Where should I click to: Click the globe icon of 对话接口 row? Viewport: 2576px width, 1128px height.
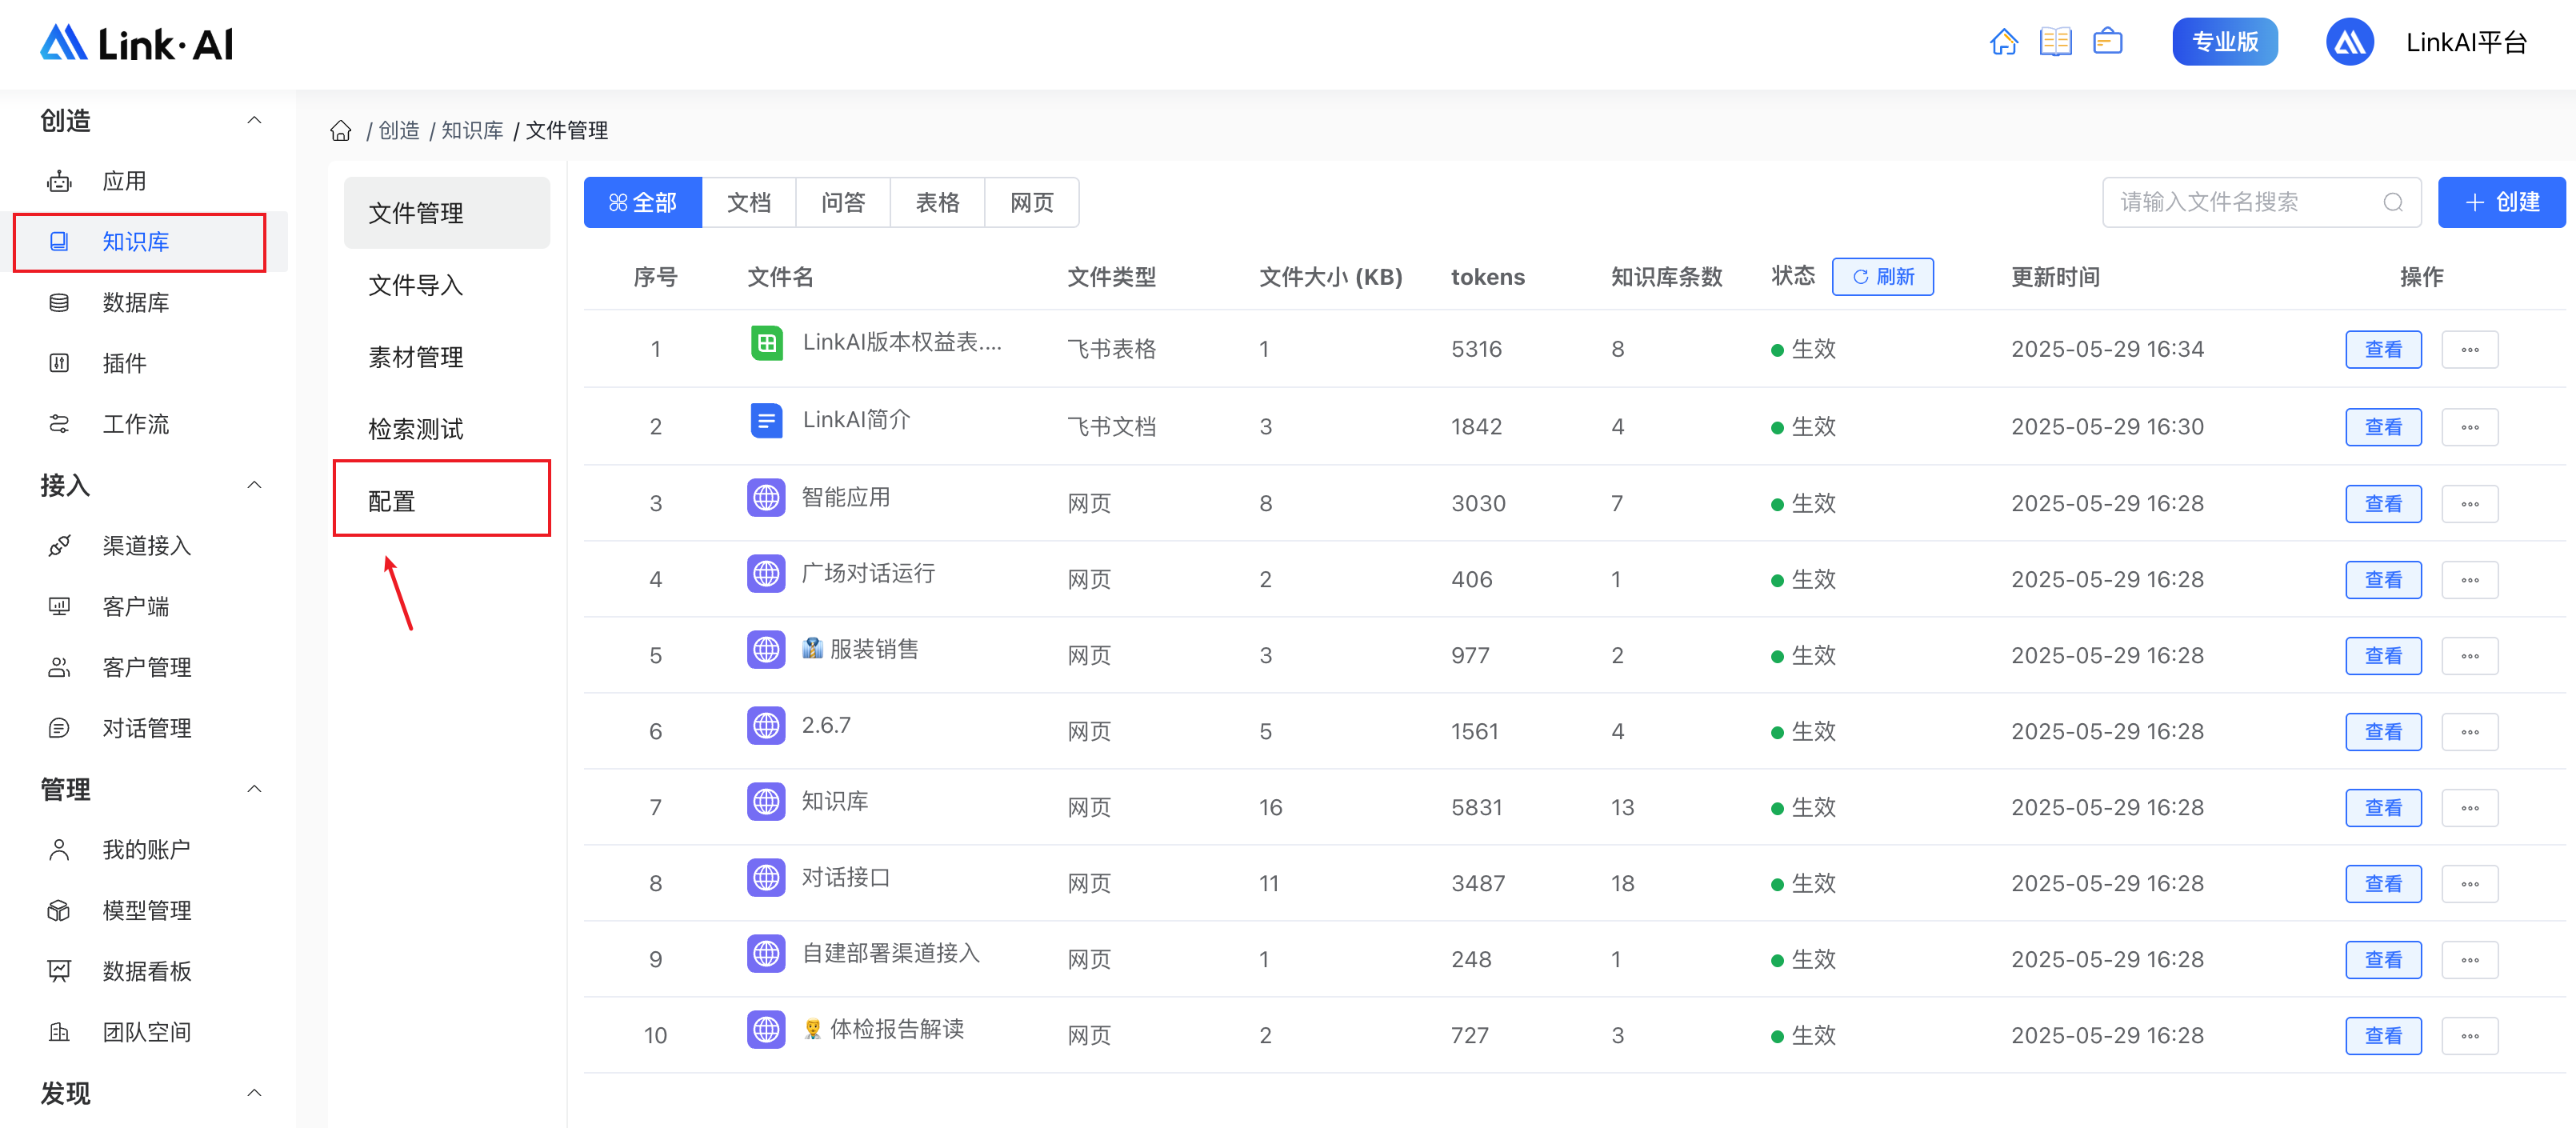coord(766,877)
